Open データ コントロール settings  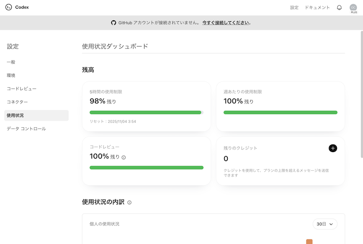(26, 129)
